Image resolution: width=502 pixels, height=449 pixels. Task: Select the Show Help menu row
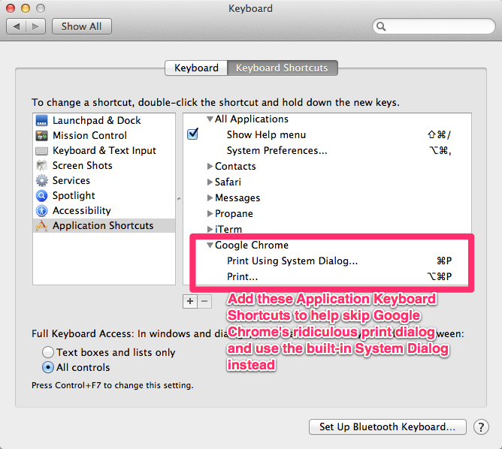click(327, 134)
